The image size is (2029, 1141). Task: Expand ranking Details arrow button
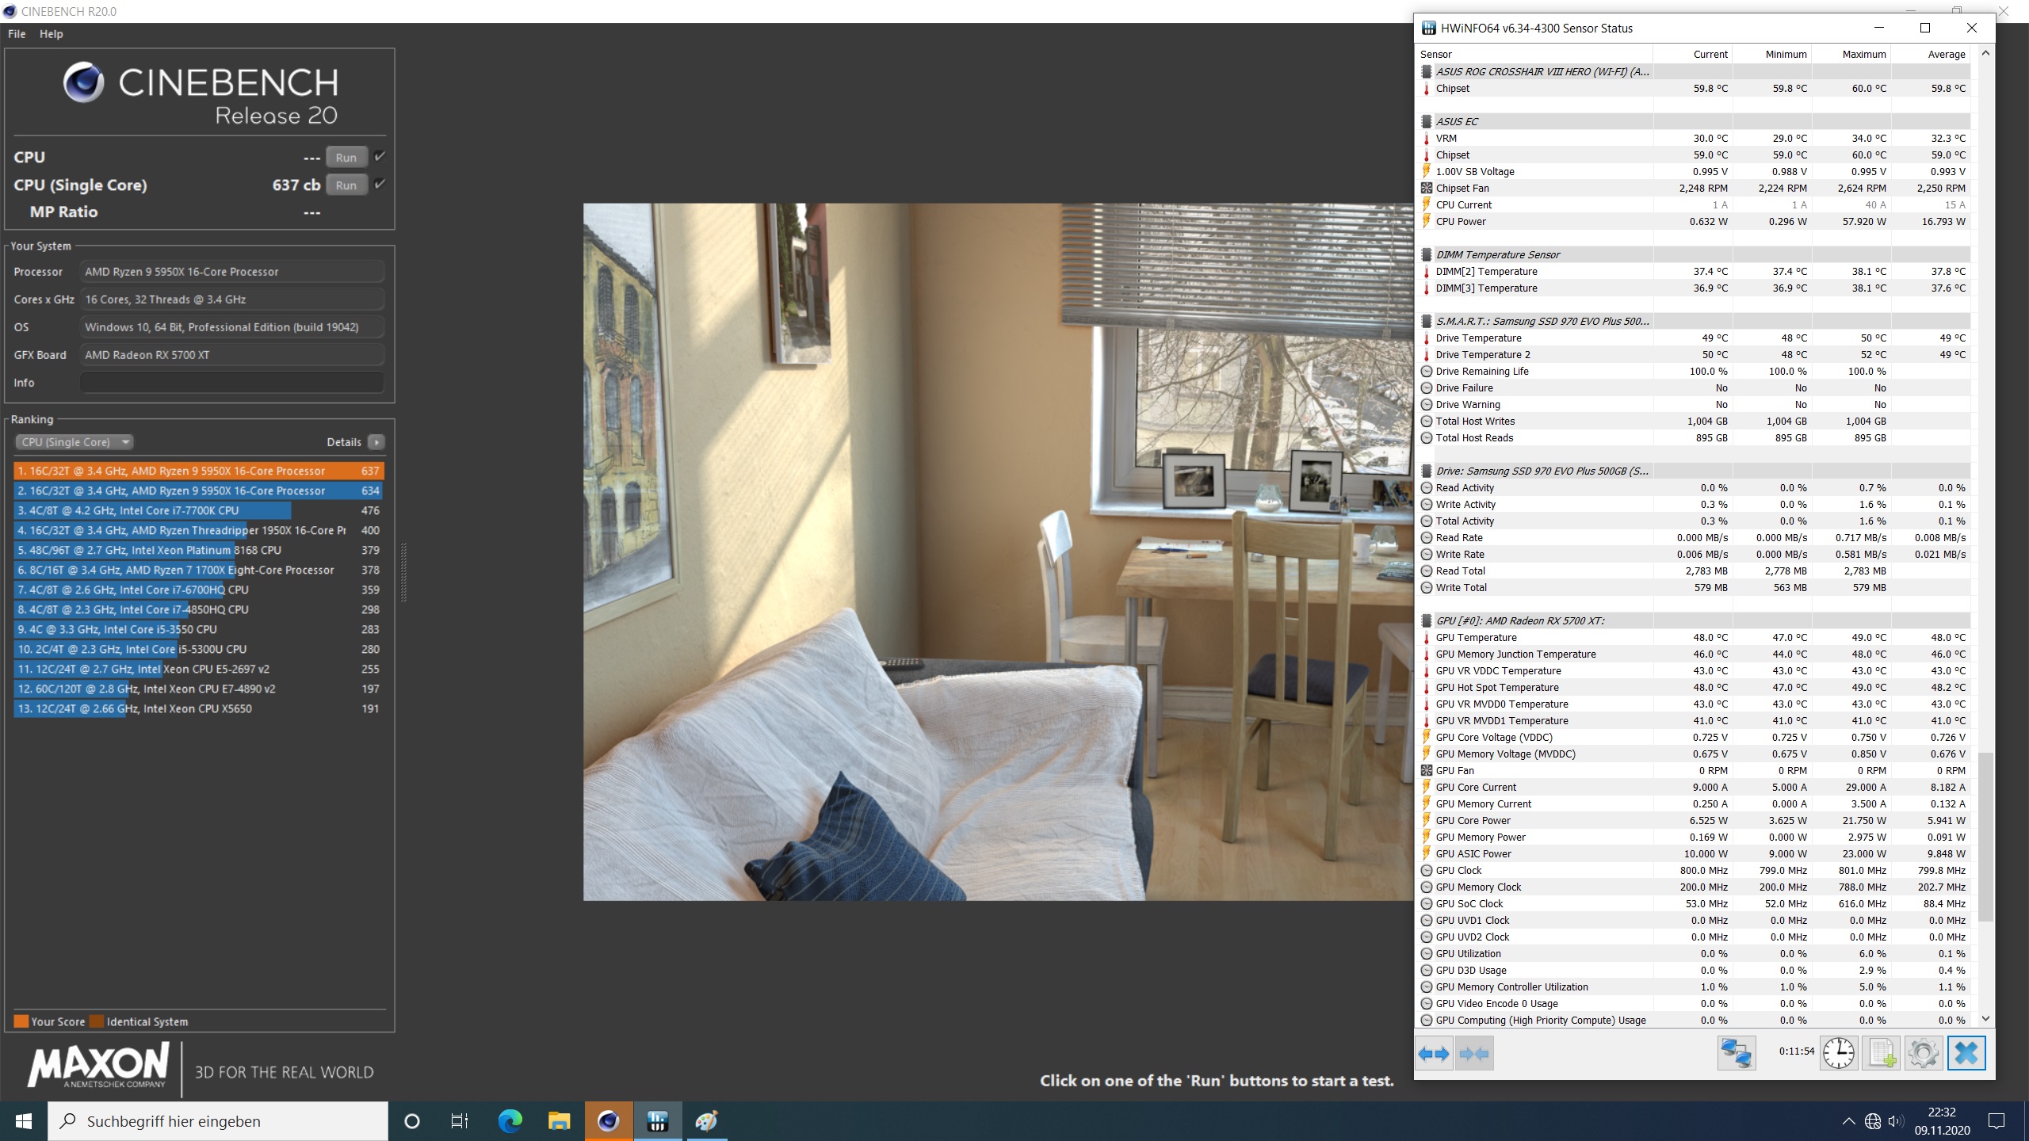tap(376, 442)
